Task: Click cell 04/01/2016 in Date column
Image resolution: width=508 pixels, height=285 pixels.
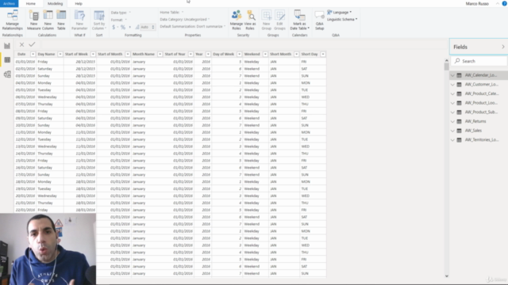Action: pos(25,82)
